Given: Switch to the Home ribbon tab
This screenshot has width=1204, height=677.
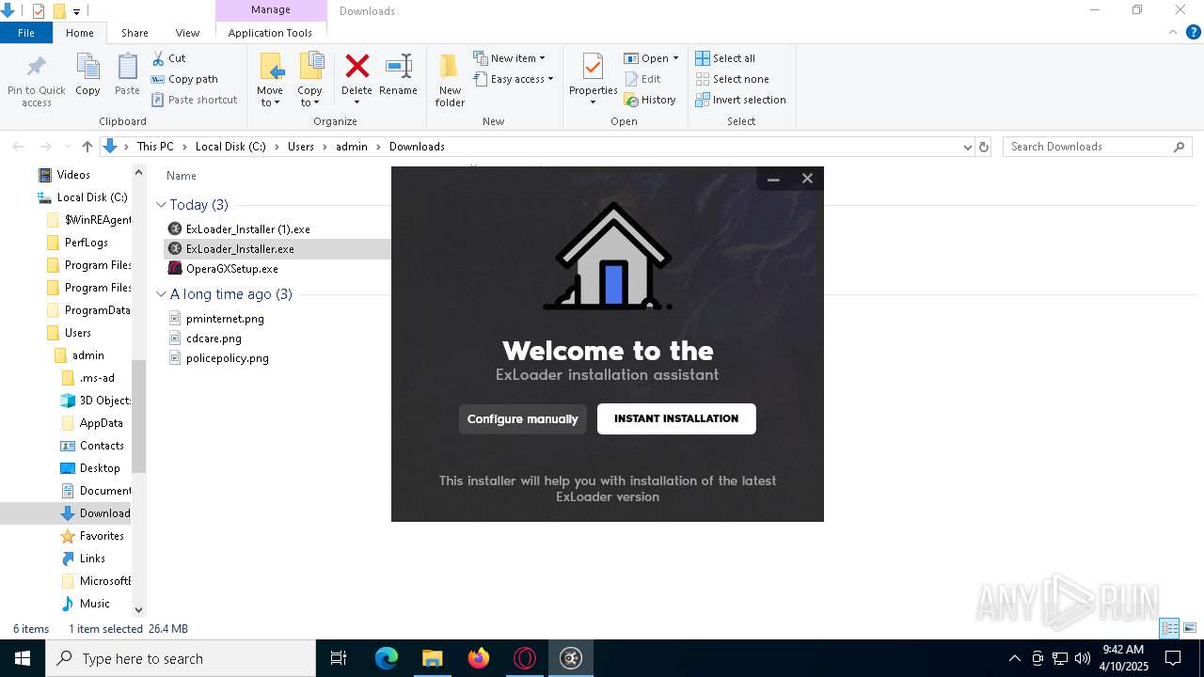Looking at the screenshot, I should click(x=80, y=33).
